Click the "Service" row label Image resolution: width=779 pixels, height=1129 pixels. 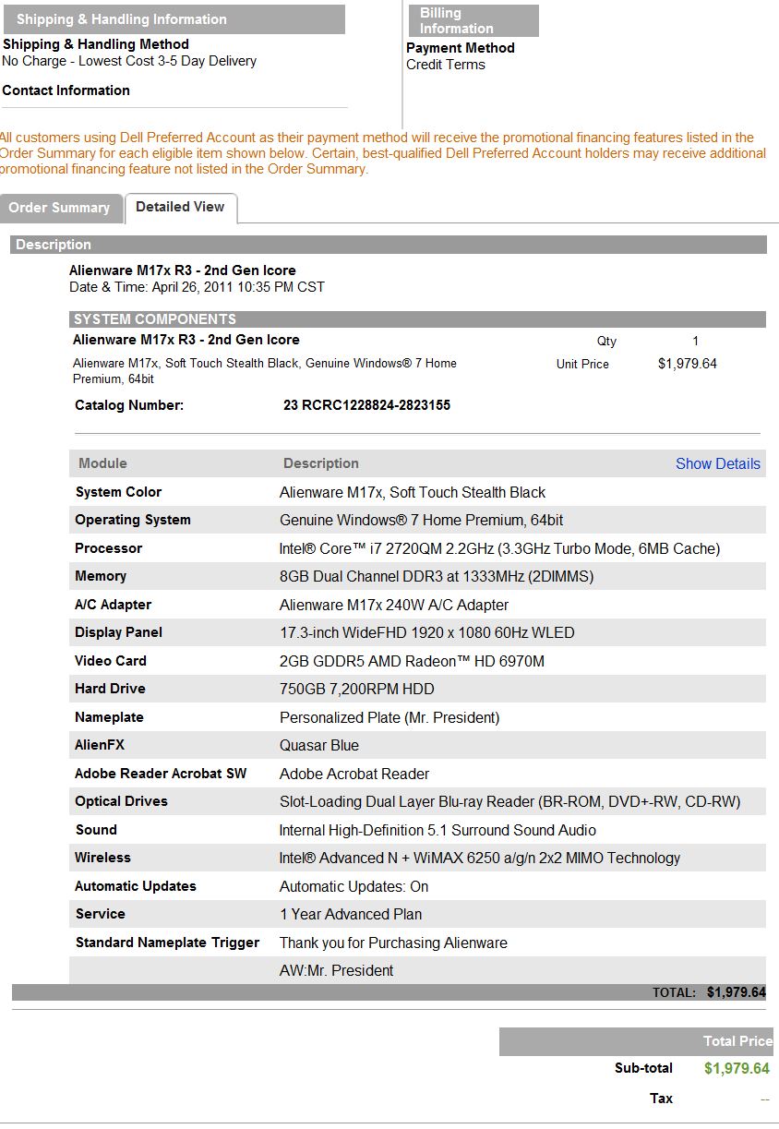pos(100,914)
